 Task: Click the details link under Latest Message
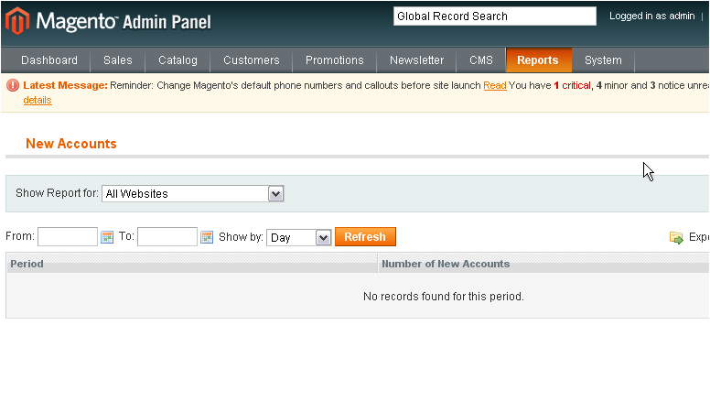(38, 100)
